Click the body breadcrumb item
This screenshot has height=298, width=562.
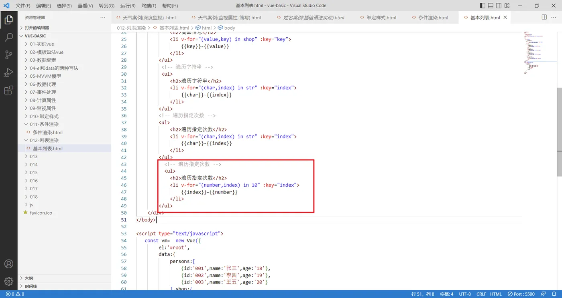226,28
